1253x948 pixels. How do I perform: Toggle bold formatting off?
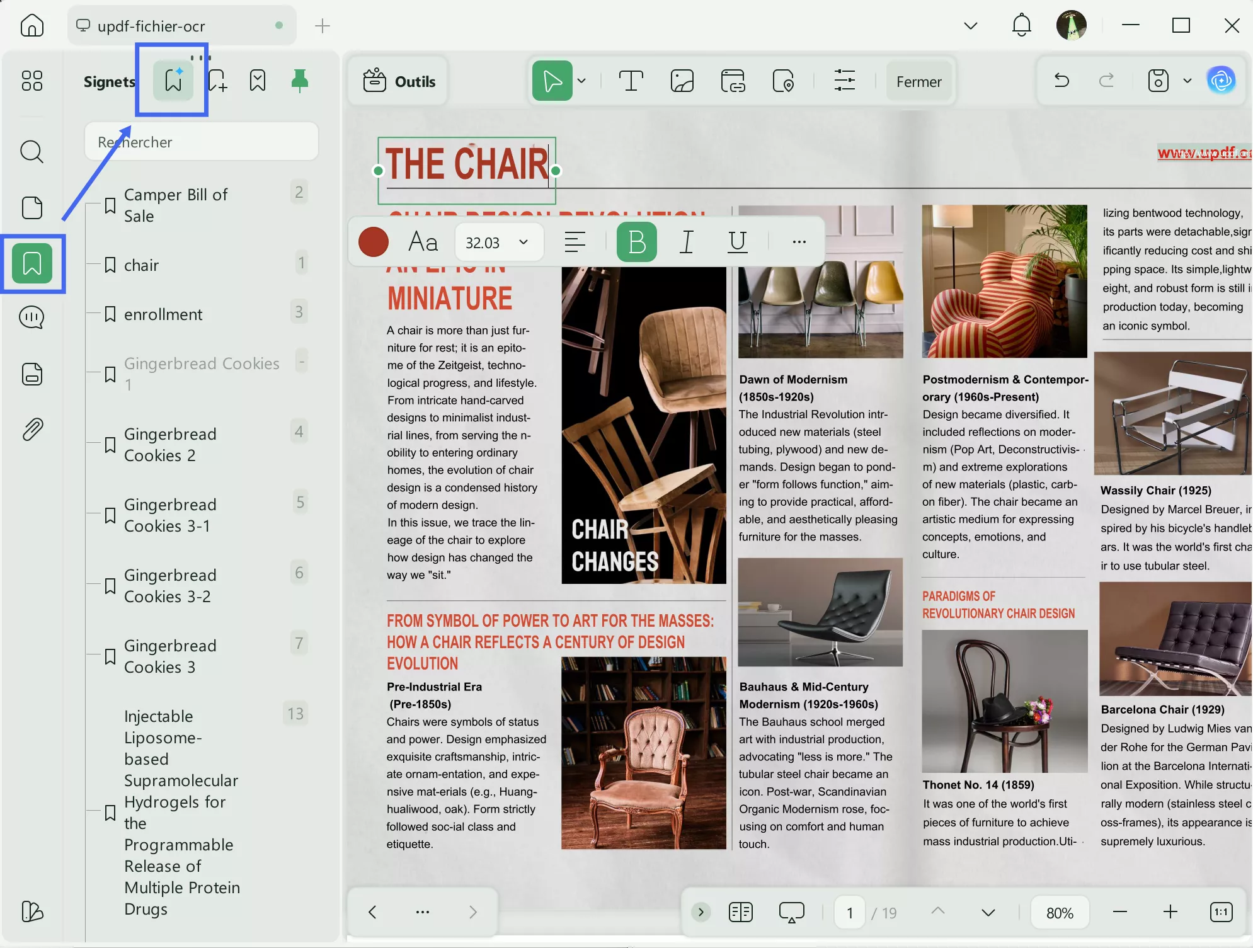tap(636, 242)
